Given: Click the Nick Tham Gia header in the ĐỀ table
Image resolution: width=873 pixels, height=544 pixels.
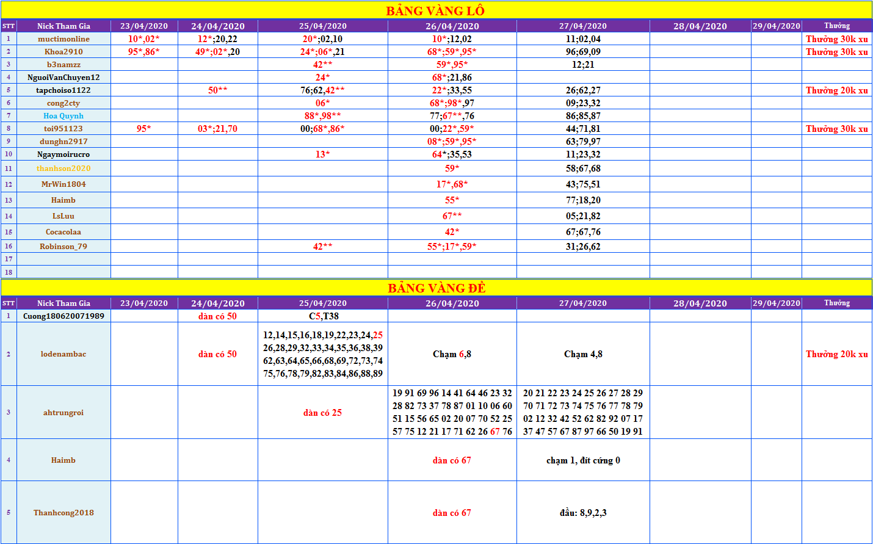Looking at the screenshot, I should pyautogui.click(x=63, y=303).
